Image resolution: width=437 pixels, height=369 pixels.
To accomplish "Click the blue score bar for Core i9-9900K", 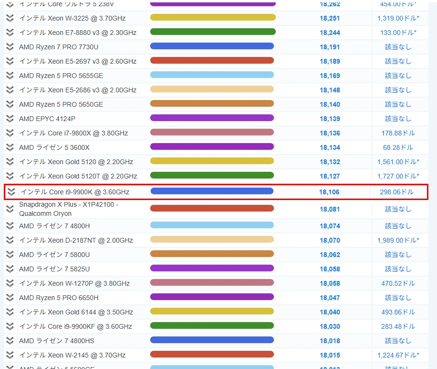I will click(x=212, y=191).
